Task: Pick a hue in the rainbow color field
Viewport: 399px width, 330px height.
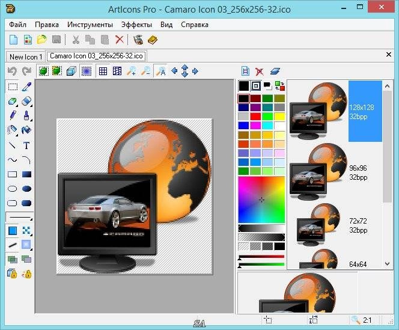Action: pyautogui.click(x=261, y=200)
